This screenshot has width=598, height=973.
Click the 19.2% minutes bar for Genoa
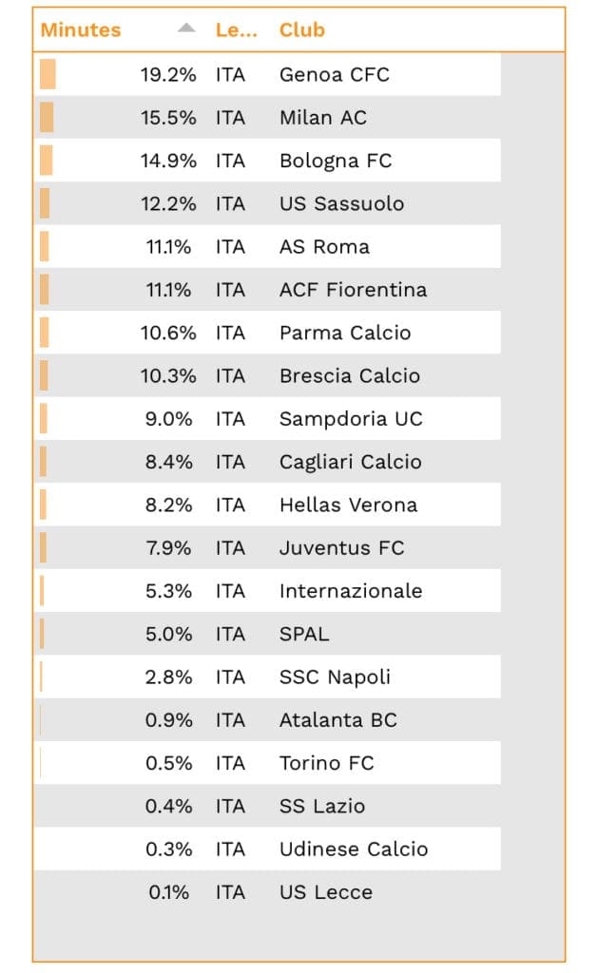click(48, 75)
